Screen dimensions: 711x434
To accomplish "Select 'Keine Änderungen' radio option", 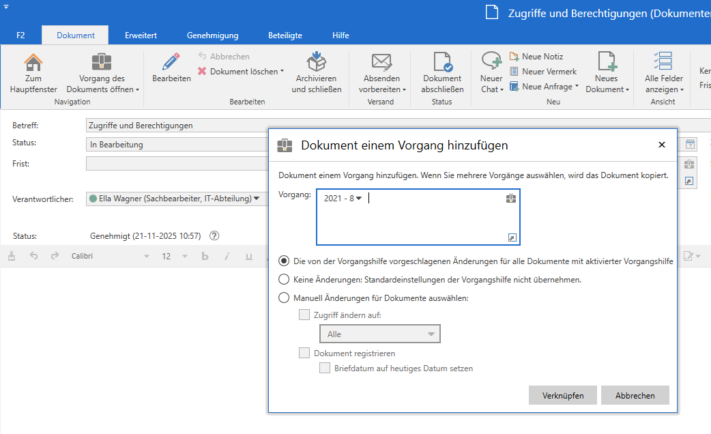I will pyautogui.click(x=284, y=279).
